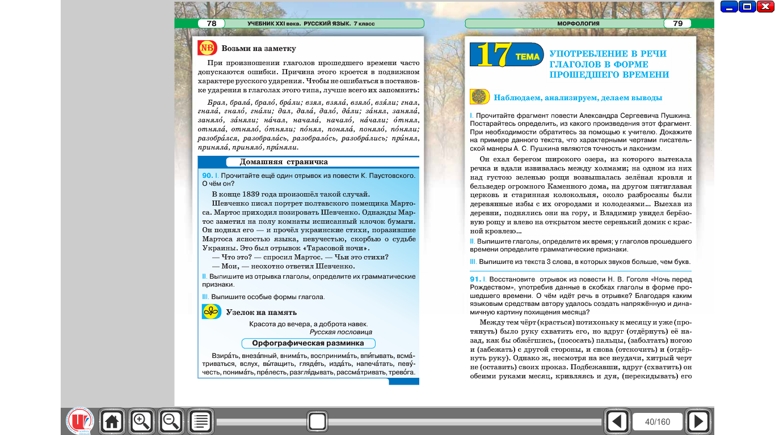Click the NB icon next to 'Возьми на заметку'
Screen dimensions: 775x435
coord(207,48)
